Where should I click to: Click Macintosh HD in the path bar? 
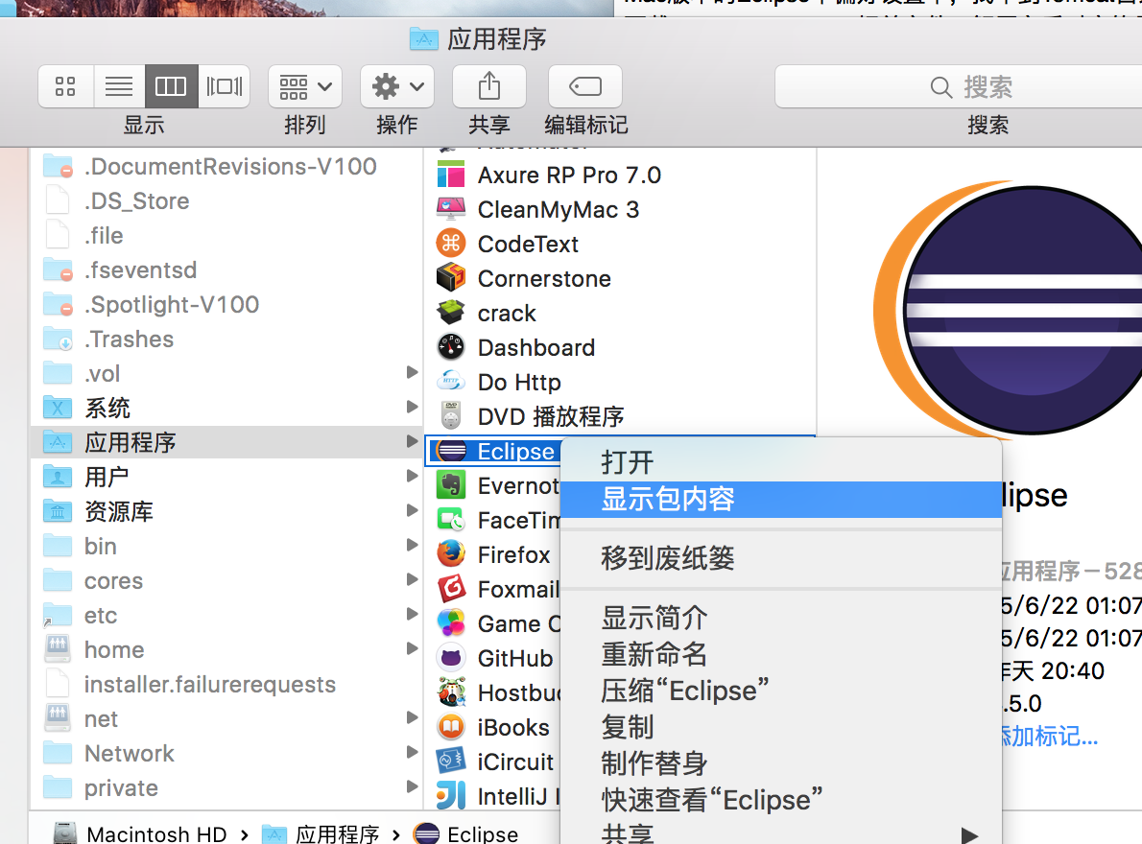tap(140, 833)
